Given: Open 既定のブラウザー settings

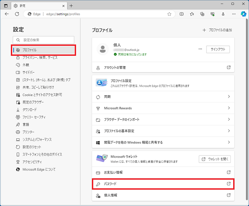Looking at the screenshot, I should coord(30,102).
